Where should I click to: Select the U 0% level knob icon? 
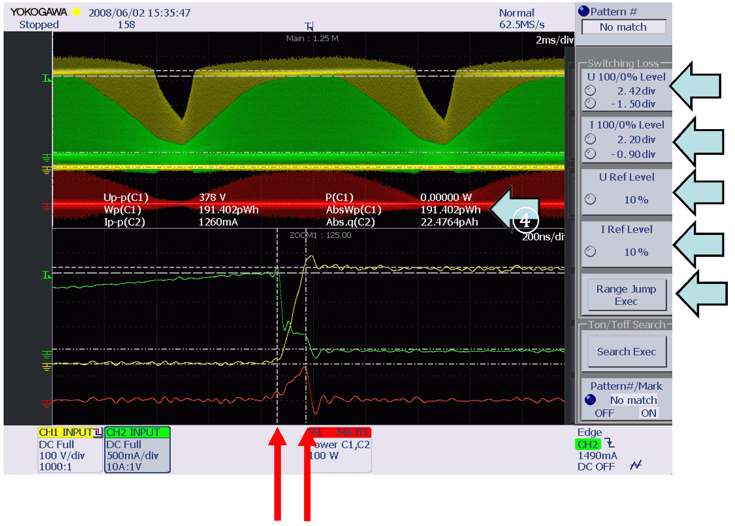coord(591,103)
